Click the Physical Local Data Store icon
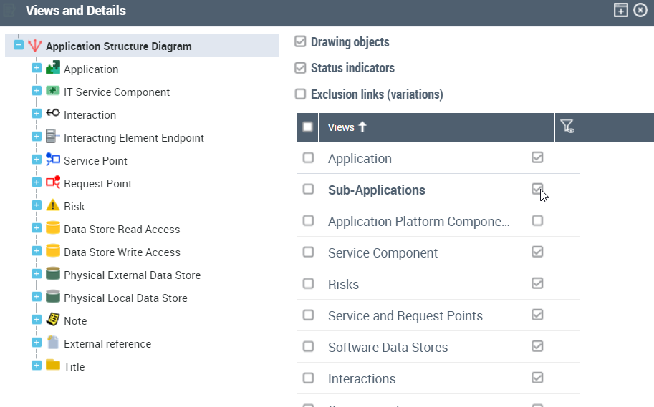This screenshot has height=407, width=654. 53,298
